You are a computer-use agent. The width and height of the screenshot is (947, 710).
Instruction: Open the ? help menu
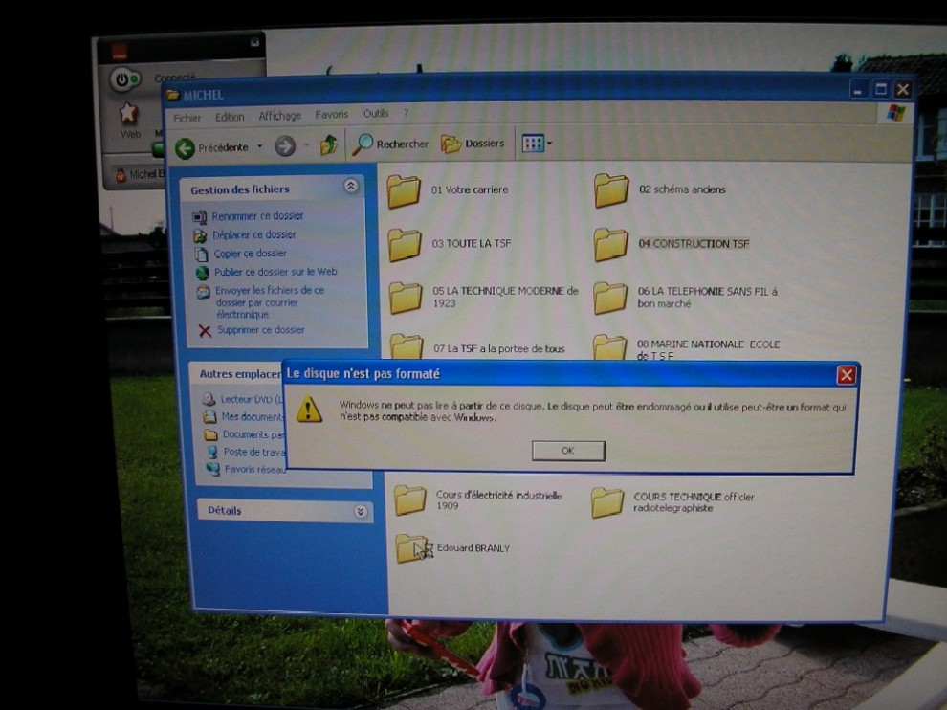point(406,113)
